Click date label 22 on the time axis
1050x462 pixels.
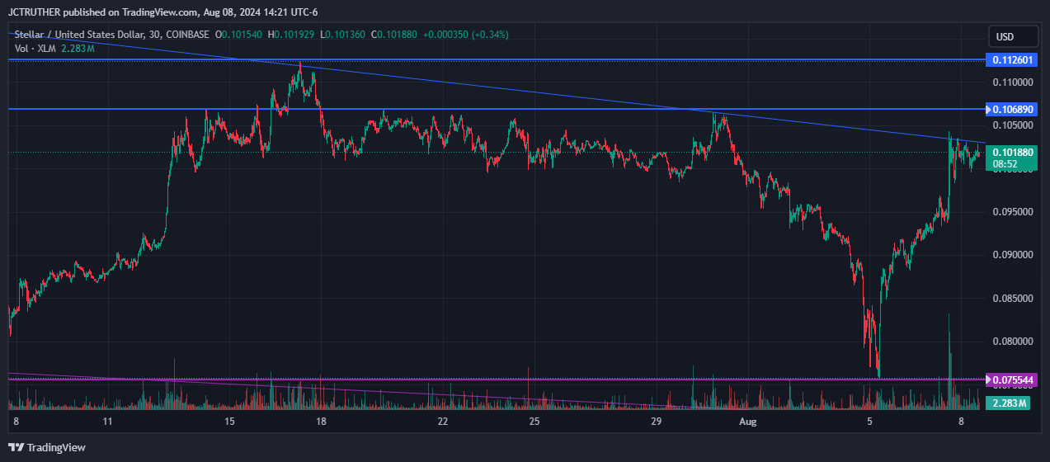point(443,422)
